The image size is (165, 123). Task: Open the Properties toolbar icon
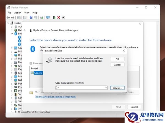25,18
